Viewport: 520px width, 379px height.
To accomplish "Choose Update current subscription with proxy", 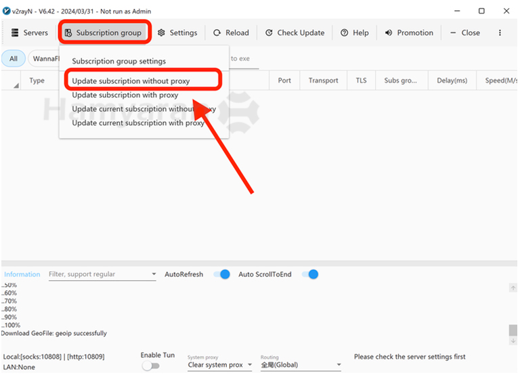I will pos(138,123).
